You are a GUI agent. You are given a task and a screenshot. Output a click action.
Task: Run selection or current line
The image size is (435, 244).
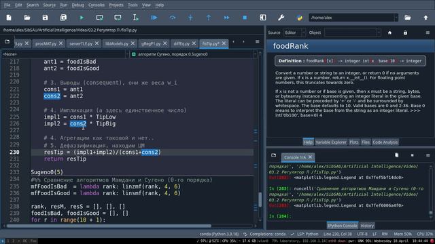(136, 18)
